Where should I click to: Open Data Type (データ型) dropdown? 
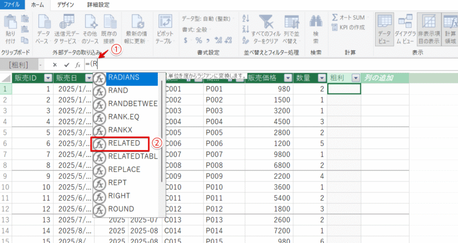tap(207, 19)
